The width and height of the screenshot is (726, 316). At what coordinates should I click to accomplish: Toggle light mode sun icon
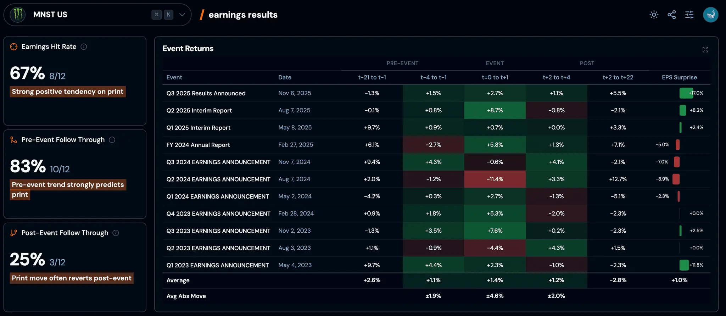654,15
